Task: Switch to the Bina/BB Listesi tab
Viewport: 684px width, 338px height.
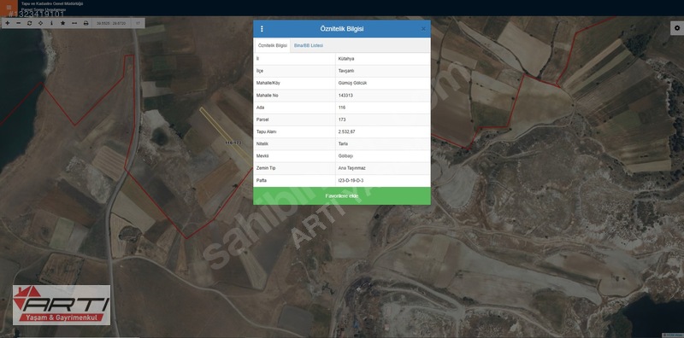Action: (x=309, y=45)
